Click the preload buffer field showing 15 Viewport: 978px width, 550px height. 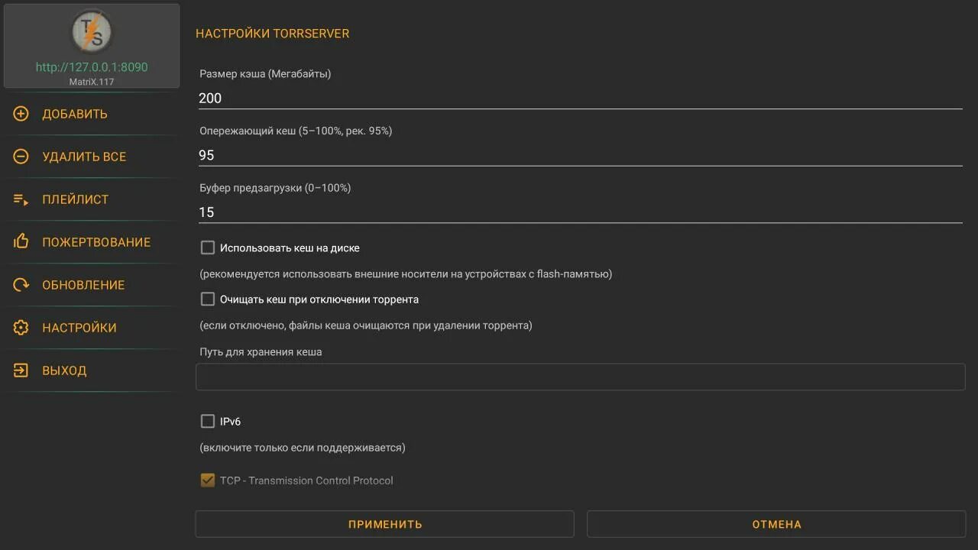(579, 212)
